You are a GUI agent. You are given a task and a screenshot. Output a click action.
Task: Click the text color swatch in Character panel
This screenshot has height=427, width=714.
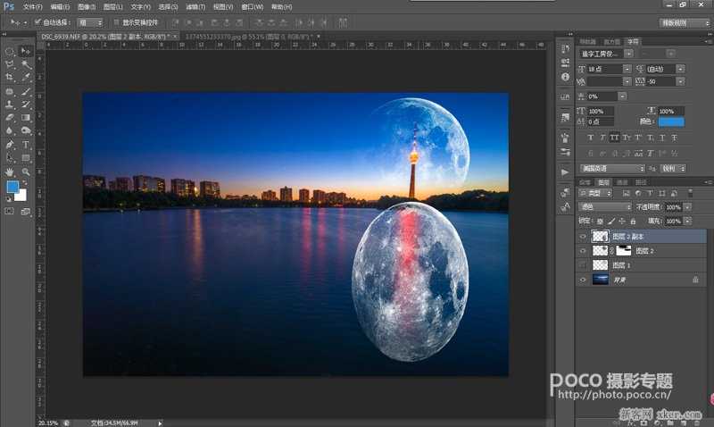point(671,121)
